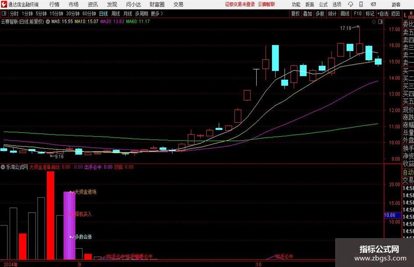Switch to 多周期 multi-period tab

tap(142, 14)
